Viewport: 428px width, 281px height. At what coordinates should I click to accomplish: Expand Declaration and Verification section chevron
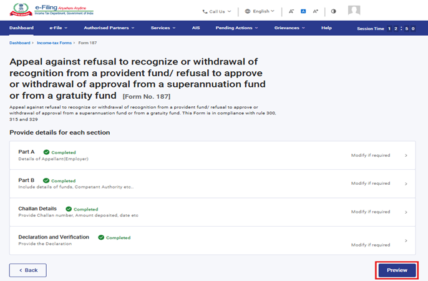(406, 240)
